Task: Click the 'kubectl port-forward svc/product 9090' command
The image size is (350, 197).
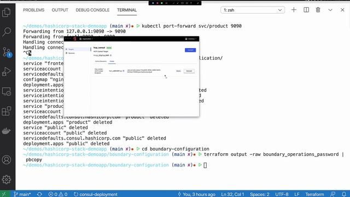Action: [191, 26]
